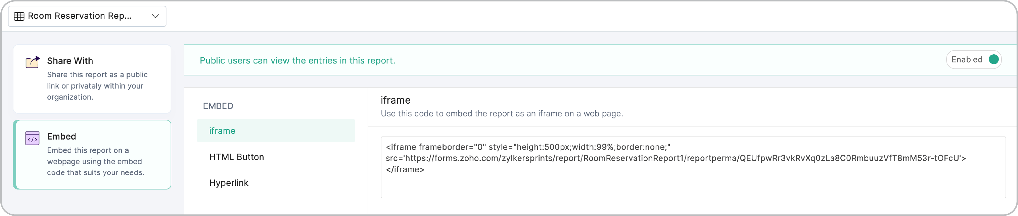This screenshot has width=1018, height=216.
Task: Click the table grid icon beside the report name
Action: [18, 16]
